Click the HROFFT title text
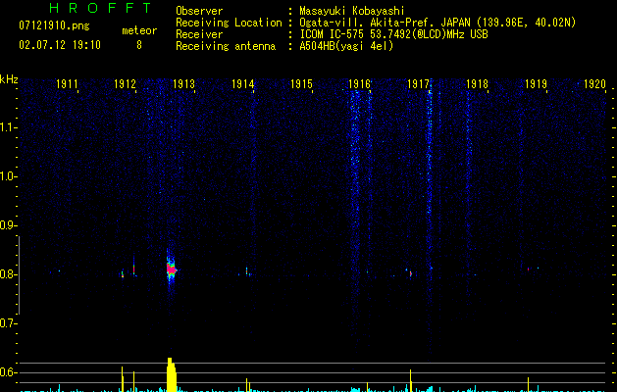 (101, 8)
